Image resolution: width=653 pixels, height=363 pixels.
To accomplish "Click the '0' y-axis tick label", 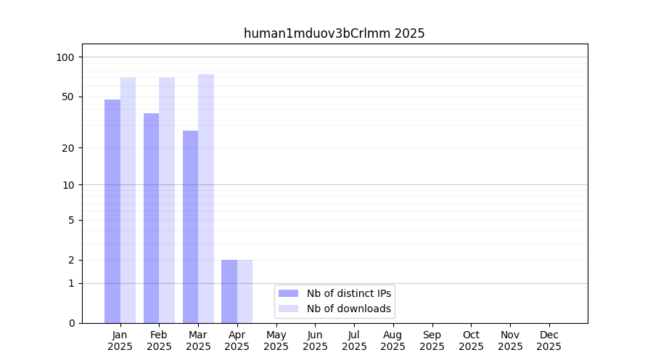I will click(71, 323).
